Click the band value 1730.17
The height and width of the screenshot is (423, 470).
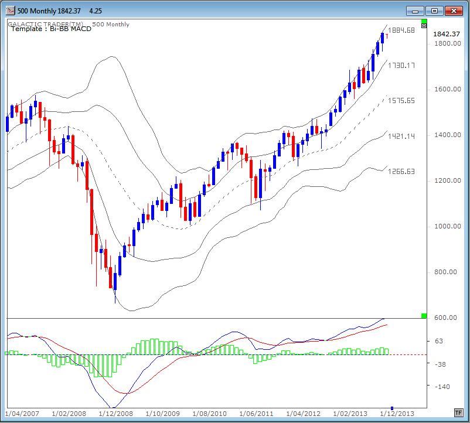(x=401, y=65)
